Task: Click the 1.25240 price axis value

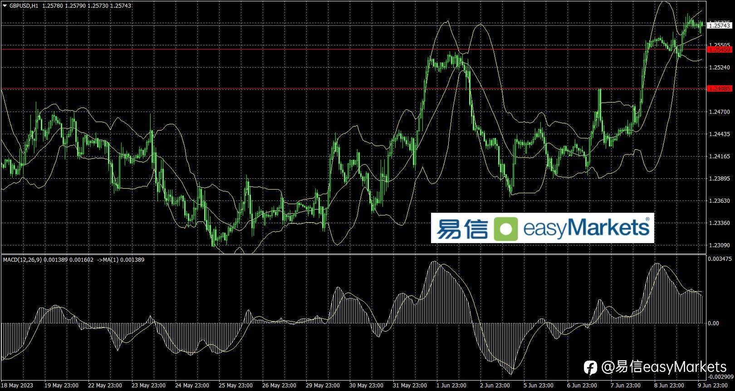Action: coord(720,68)
